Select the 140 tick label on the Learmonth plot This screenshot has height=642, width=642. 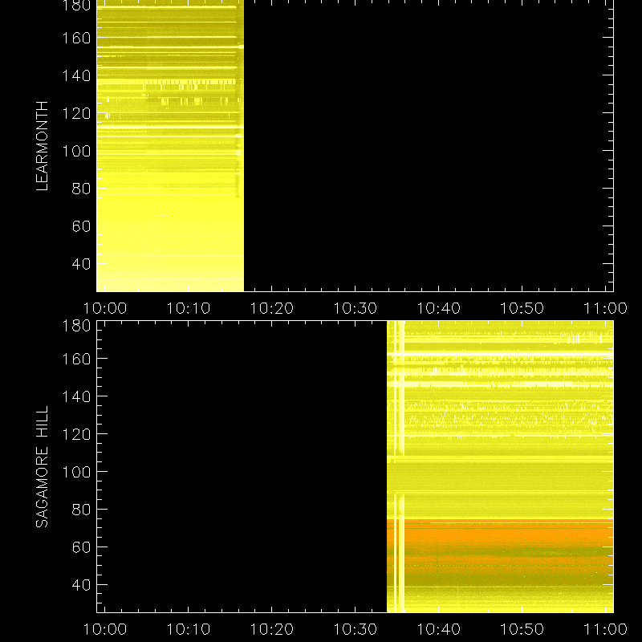(76, 75)
